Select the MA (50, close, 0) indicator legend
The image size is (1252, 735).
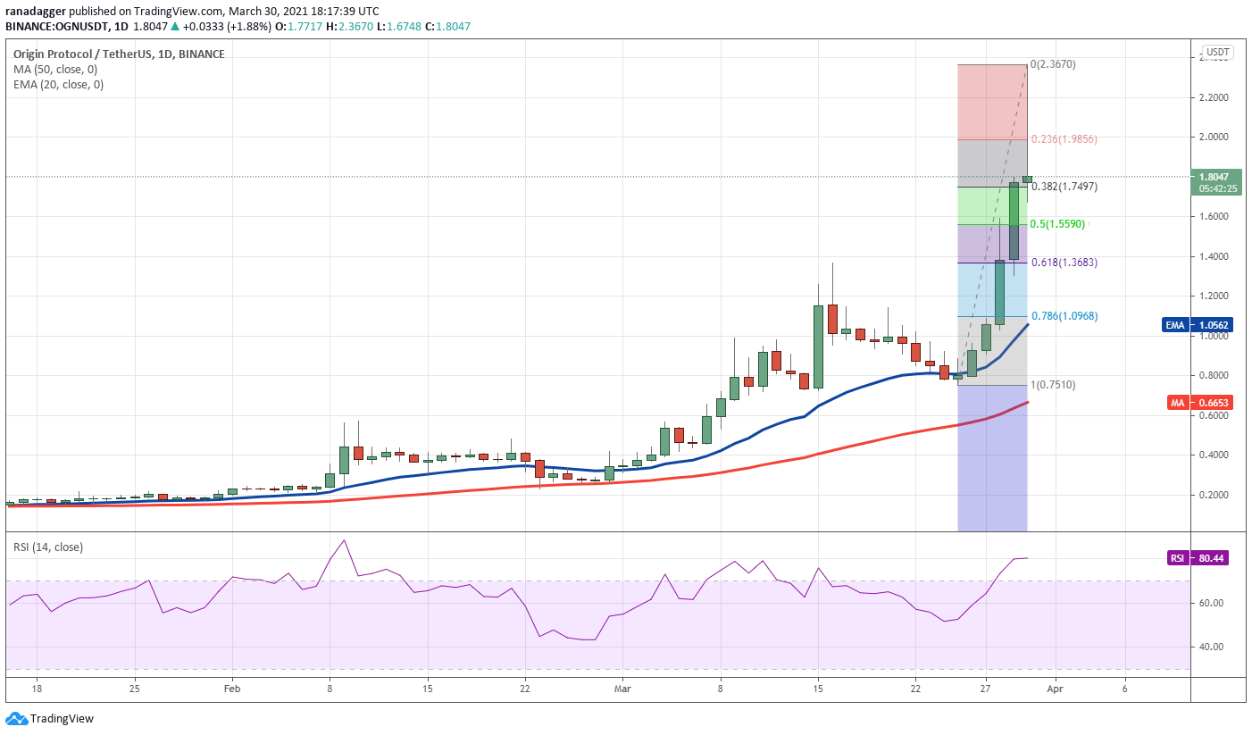pos(57,70)
